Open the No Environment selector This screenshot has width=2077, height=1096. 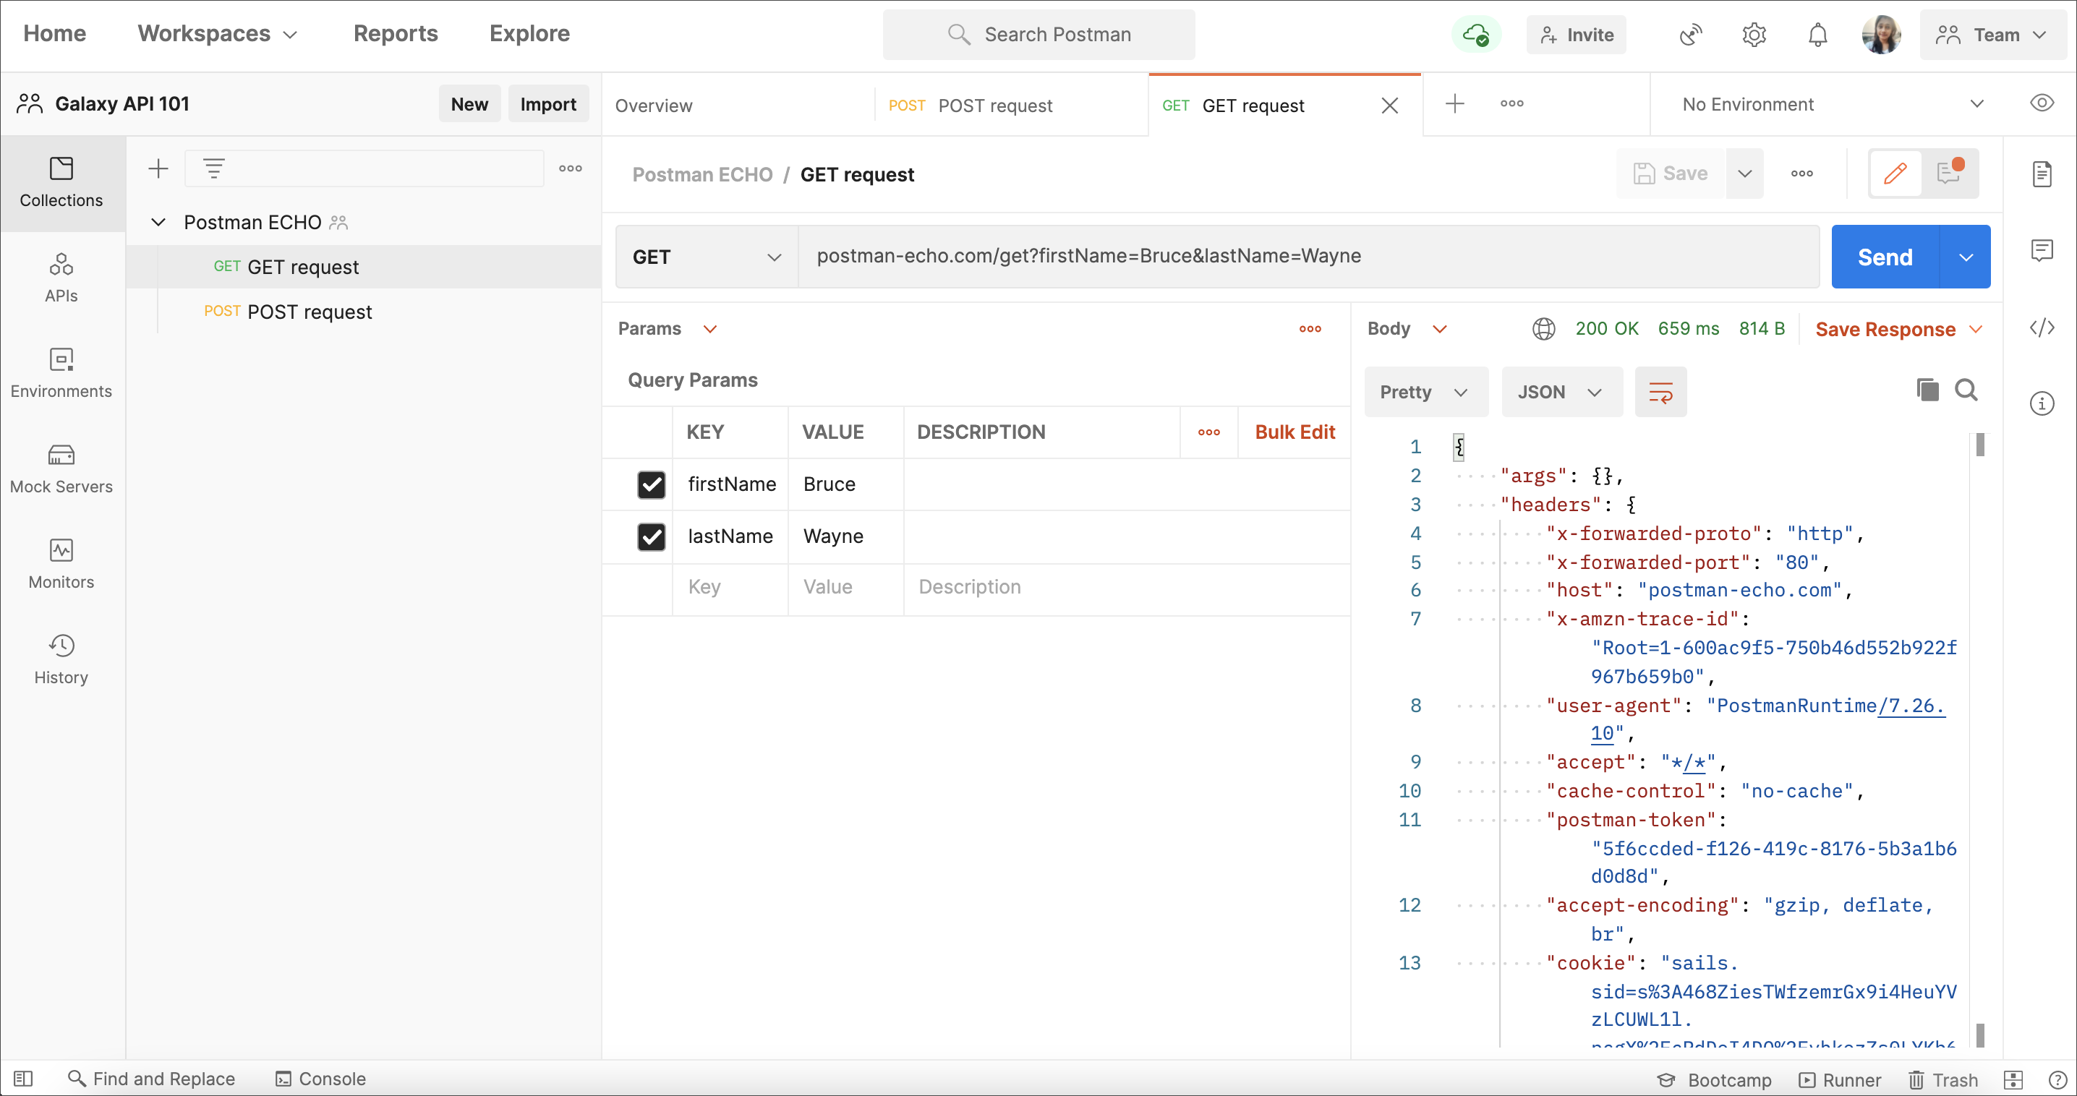[1832, 104]
